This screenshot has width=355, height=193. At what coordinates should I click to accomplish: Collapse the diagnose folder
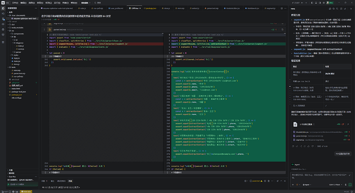[x=13, y=43]
